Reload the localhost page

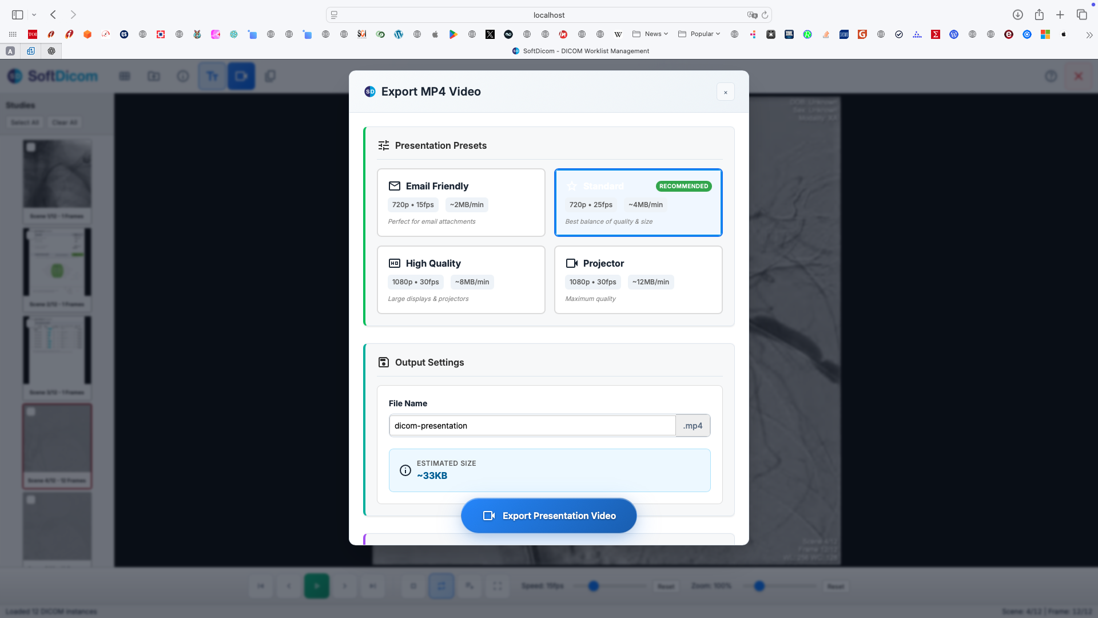[x=765, y=15]
